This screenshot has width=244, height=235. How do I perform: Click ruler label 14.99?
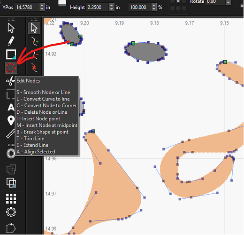51,229
